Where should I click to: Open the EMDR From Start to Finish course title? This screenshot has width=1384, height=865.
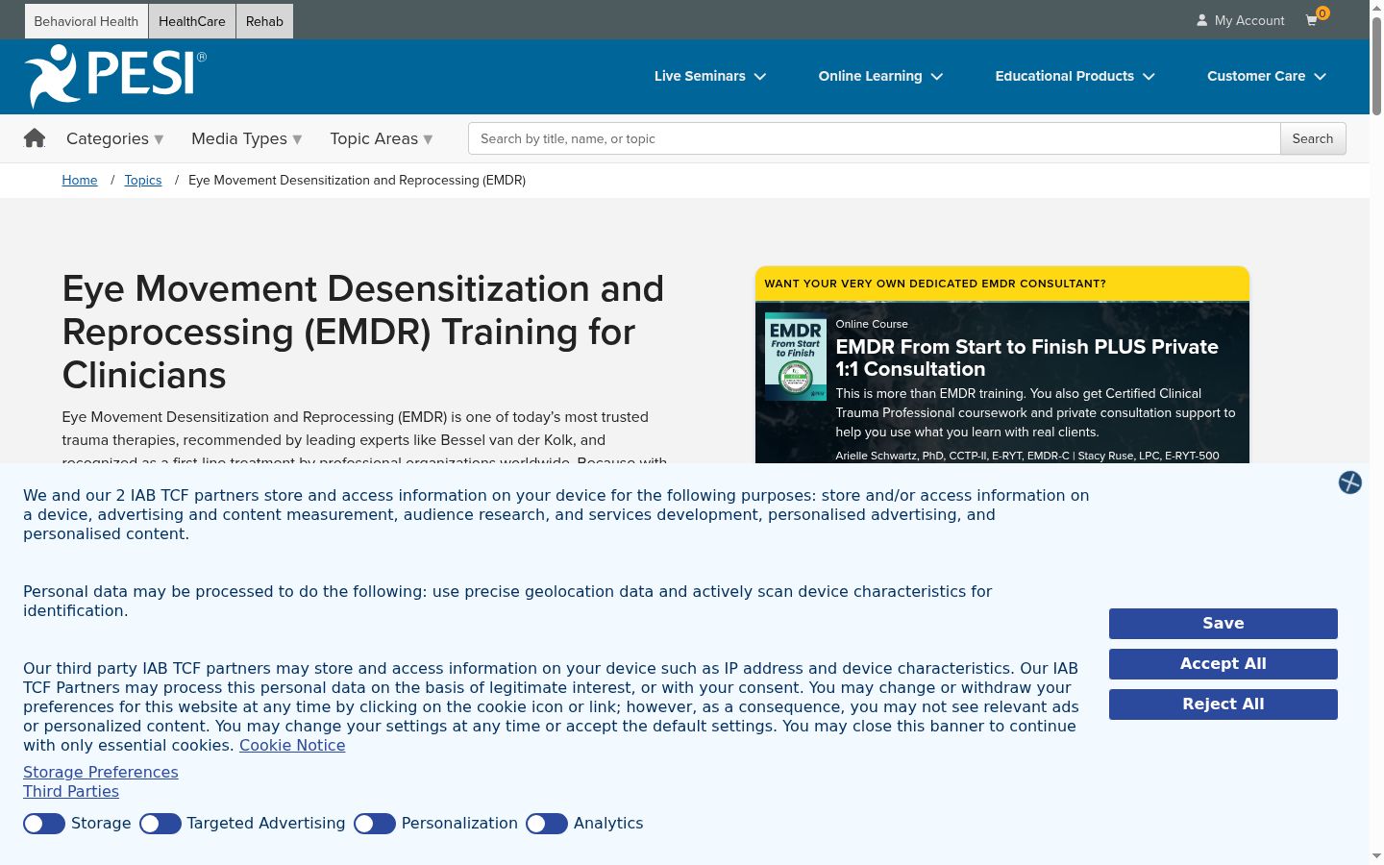(x=1027, y=358)
